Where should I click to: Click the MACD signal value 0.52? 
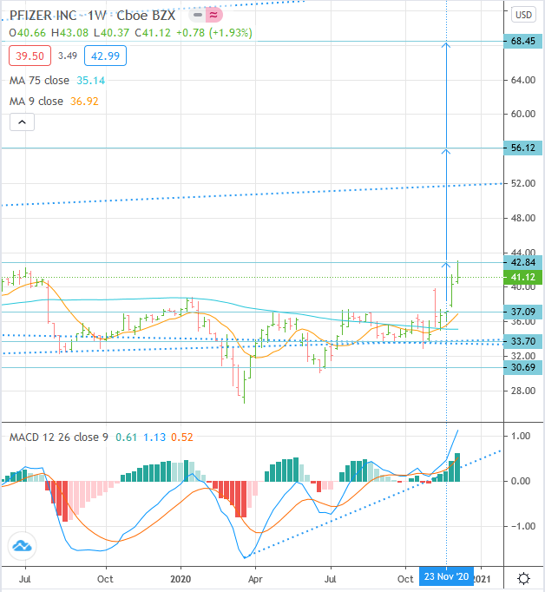tap(182, 437)
